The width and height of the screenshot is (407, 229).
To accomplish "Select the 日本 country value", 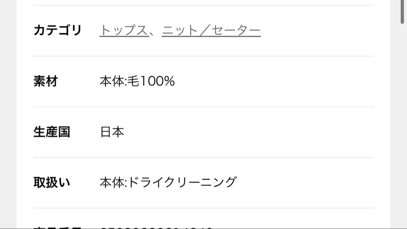I will click(112, 131).
